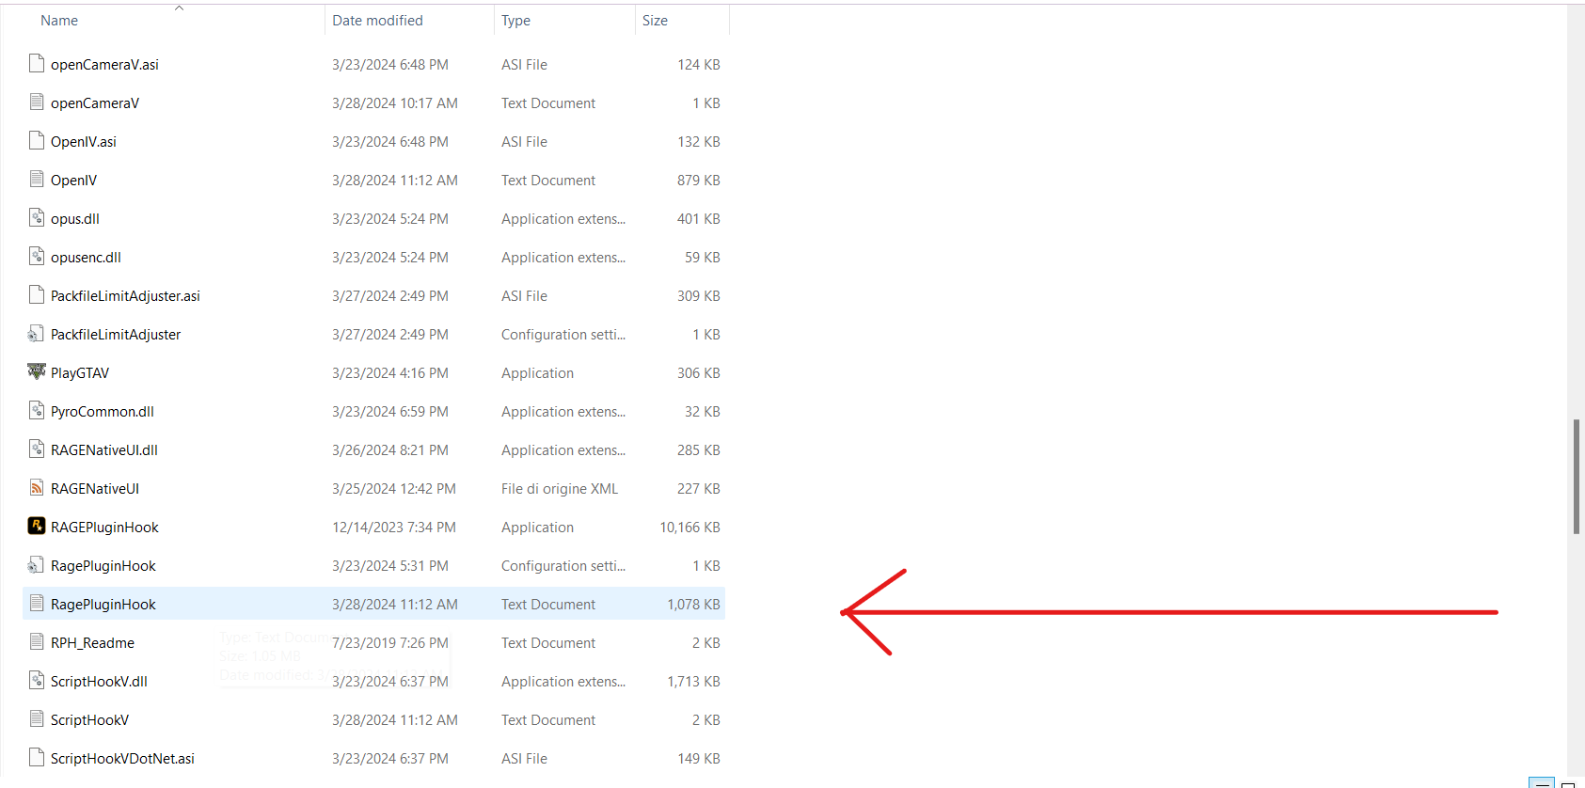Image resolution: width=1585 pixels, height=788 pixels.
Task: Click the opus.dll file icon
Action: 37,218
